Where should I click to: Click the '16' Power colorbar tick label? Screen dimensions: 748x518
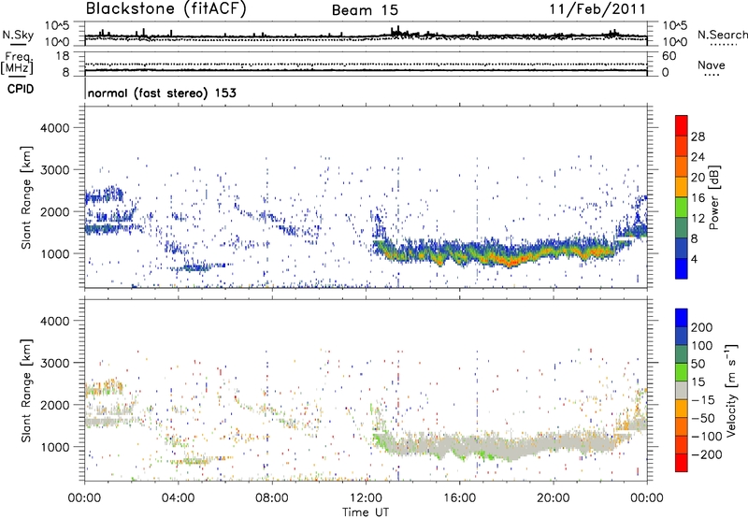click(x=698, y=198)
